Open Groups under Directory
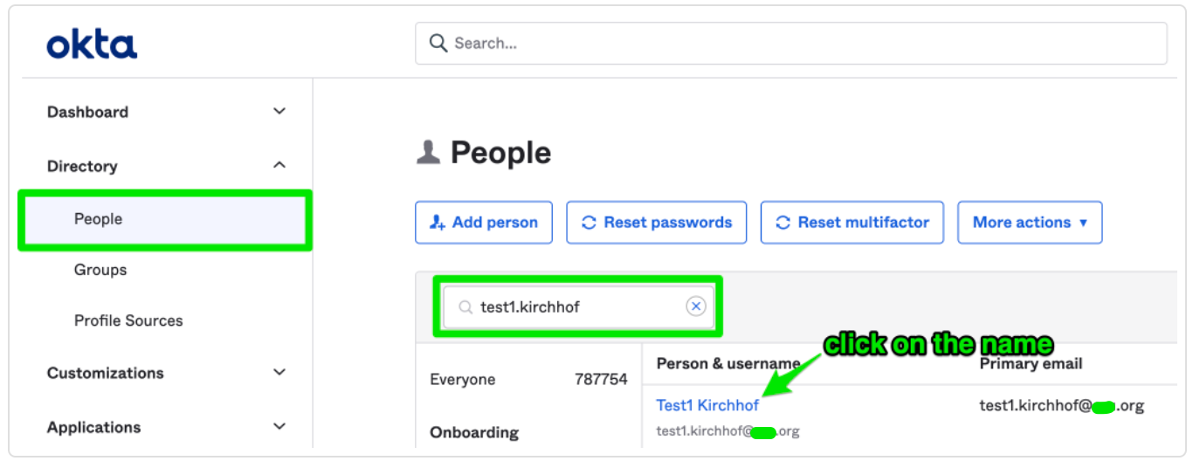This screenshot has height=461, width=1193. (x=100, y=271)
